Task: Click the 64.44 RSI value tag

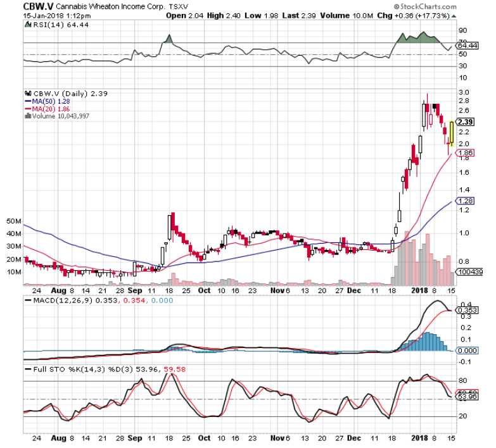Action: pos(466,46)
